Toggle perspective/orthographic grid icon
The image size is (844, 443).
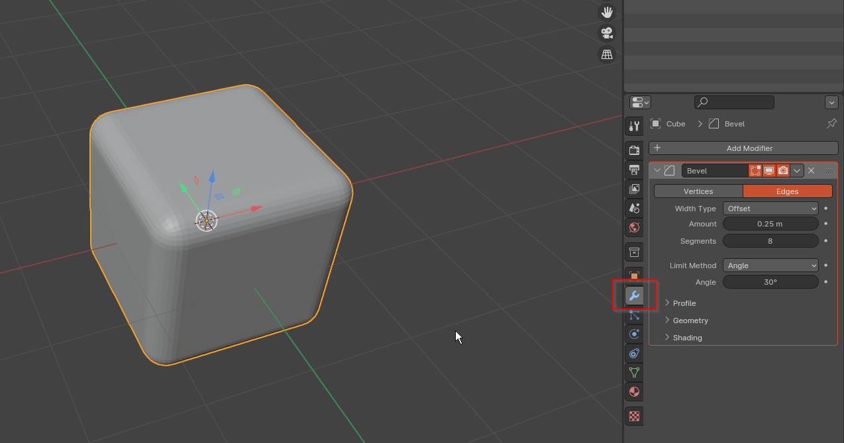[x=606, y=54]
